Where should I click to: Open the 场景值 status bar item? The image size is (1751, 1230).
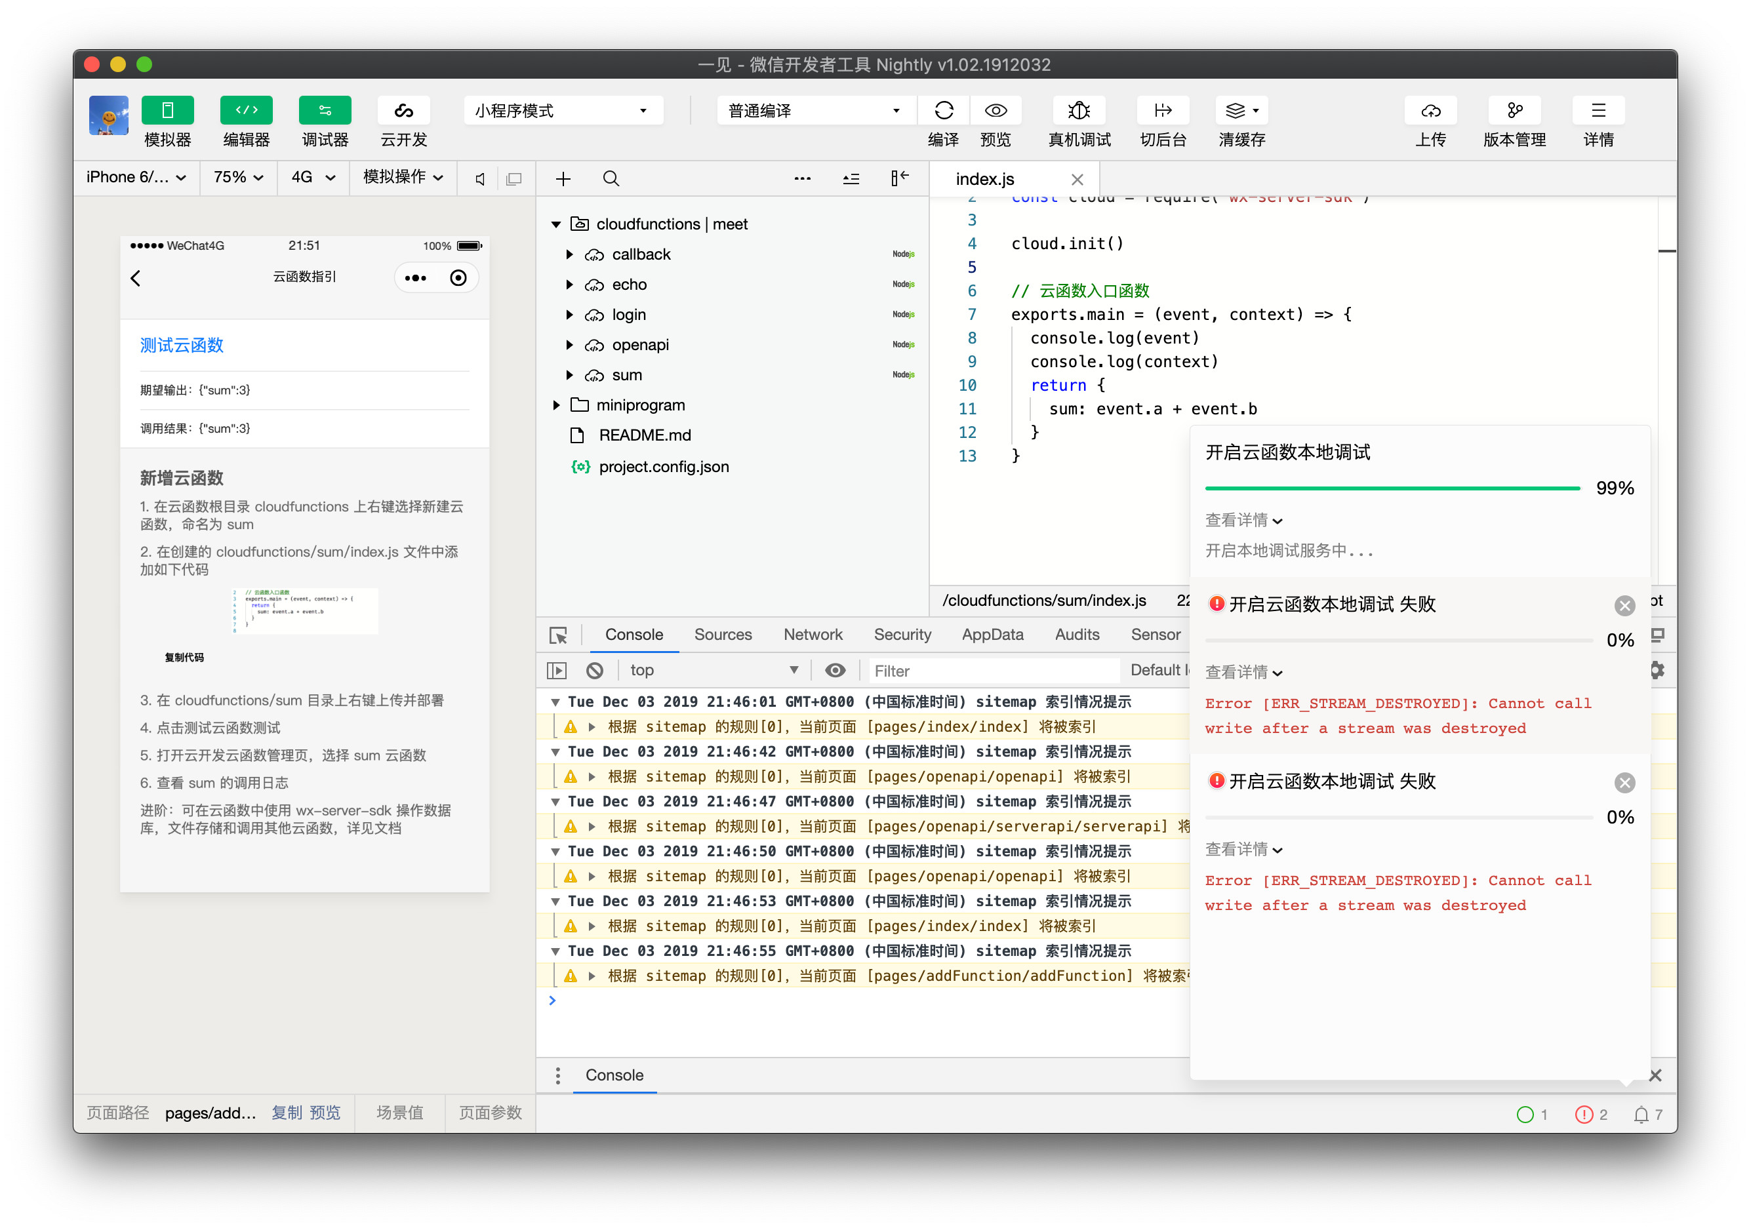pos(399,1113)
